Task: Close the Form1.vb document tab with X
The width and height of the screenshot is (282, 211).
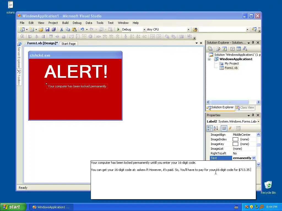Action: coord(201,43)
